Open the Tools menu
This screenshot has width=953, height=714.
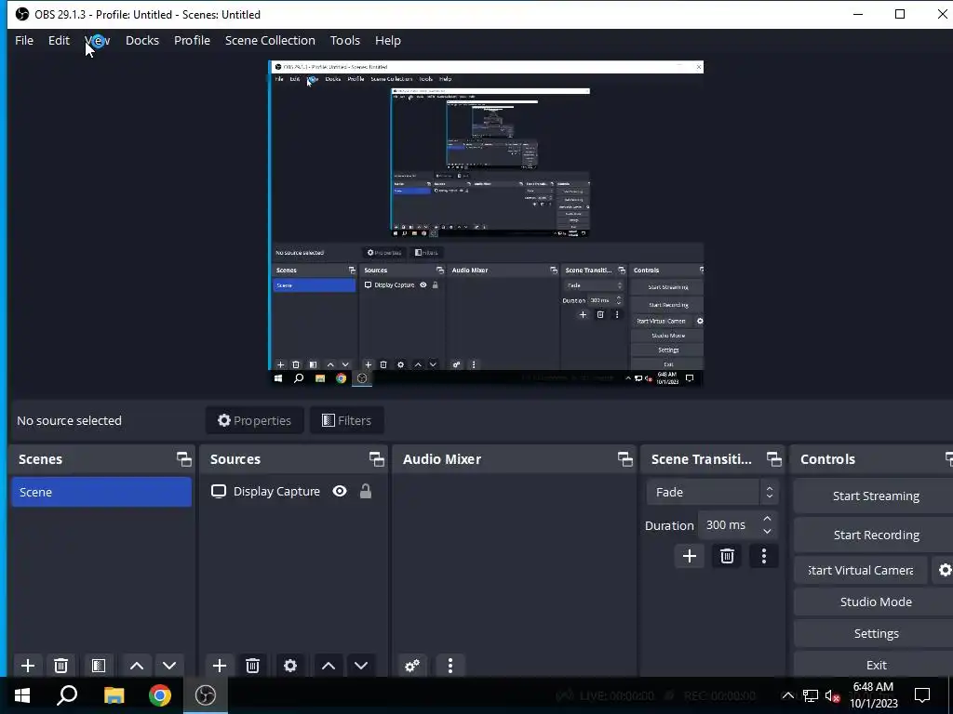pyautogui.click(x=344, y=40)
